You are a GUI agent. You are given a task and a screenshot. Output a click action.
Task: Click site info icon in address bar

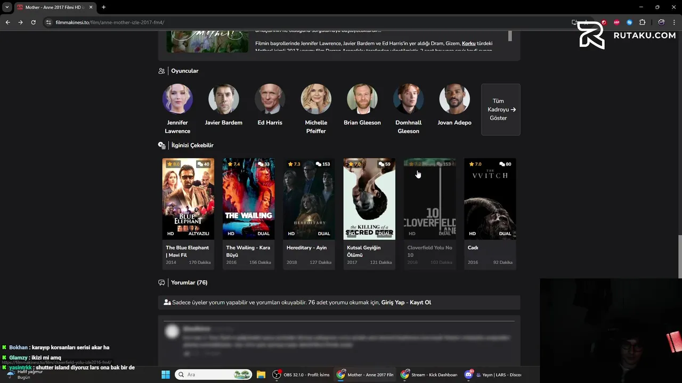click(48, 22)
